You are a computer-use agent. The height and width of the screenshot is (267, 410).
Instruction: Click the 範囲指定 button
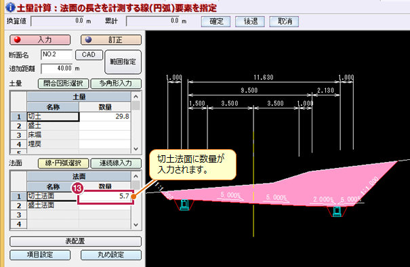123,62
